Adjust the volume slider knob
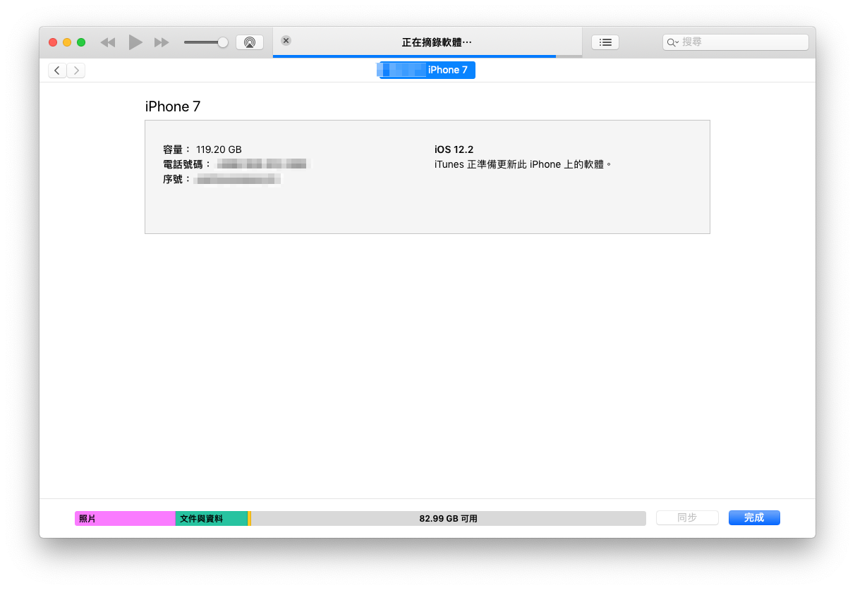The width and height of the screenshot is (855, 590). point(223,42)
